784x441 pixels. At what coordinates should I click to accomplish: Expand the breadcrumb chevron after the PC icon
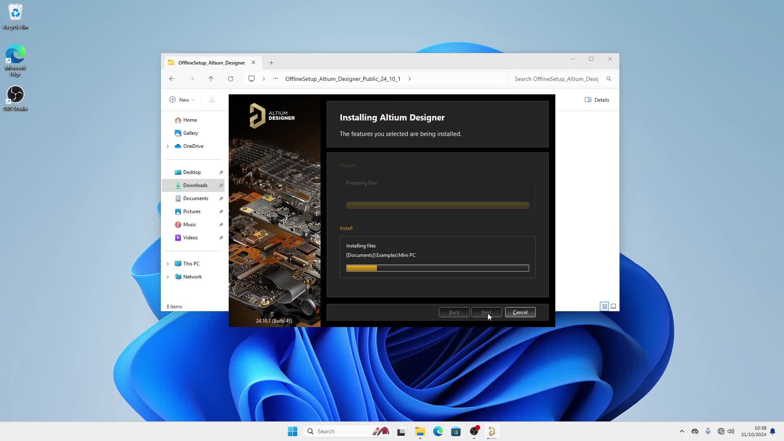point(264,79)
